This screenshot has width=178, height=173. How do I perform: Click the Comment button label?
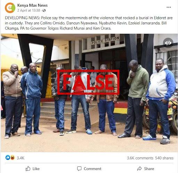tap(92, 169)
